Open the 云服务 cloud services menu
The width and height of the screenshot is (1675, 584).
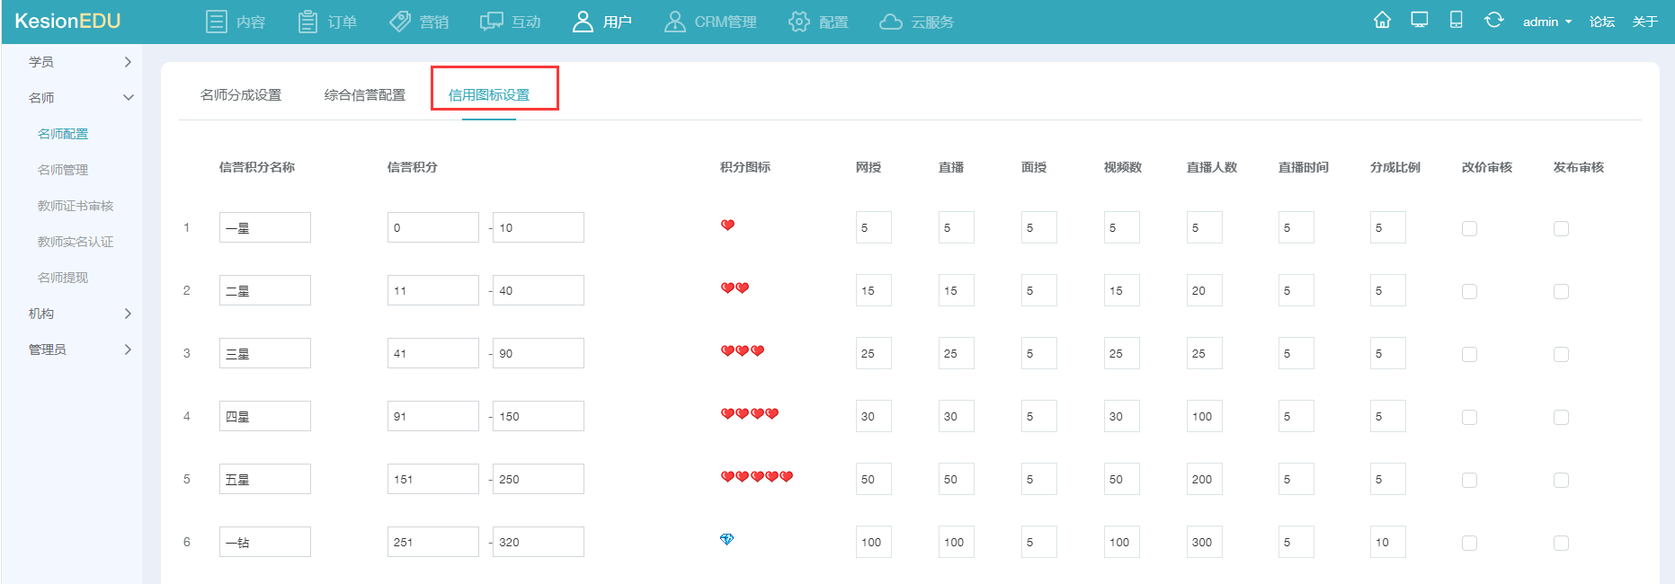pos(916,22)
